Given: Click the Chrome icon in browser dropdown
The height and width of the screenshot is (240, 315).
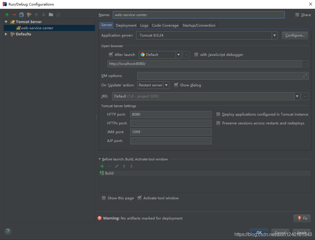Looking at the screenshot, I should pos(143,55).
